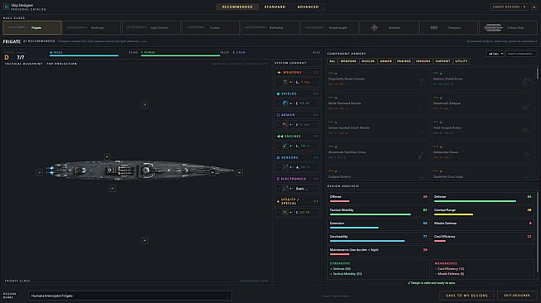Select the Antiproton Beam component

point(483,152)
